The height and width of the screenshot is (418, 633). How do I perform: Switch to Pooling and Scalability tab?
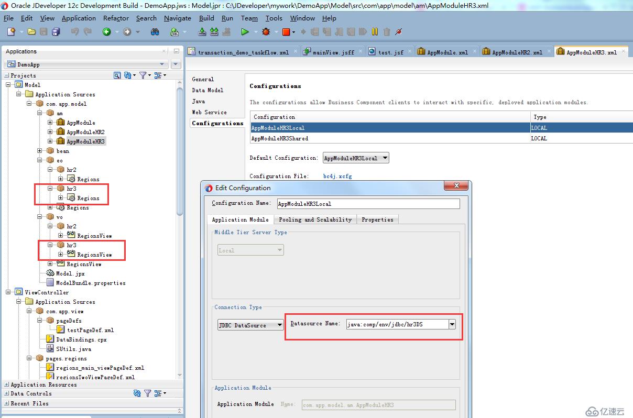[315, 219]
